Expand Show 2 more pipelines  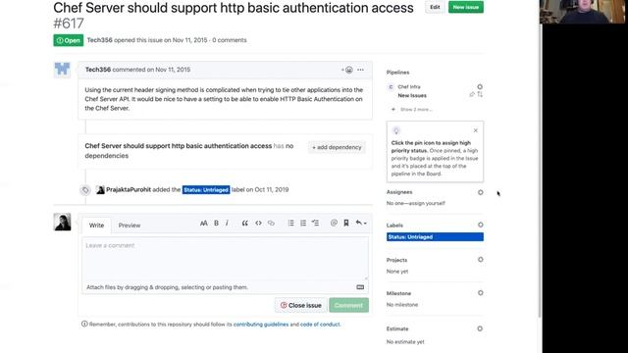click(x=412, y=109)
